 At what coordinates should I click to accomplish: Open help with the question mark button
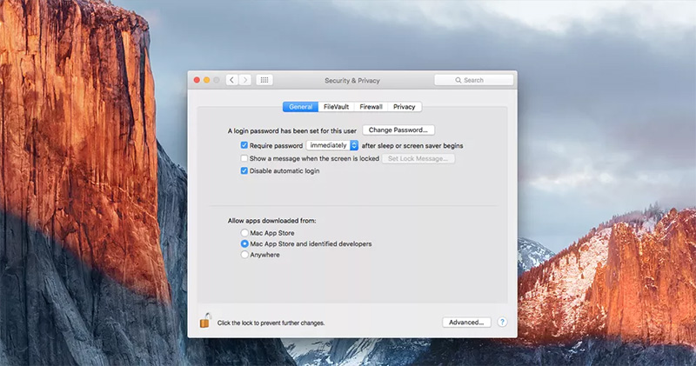pyautogui.click(x=502, y=322)
